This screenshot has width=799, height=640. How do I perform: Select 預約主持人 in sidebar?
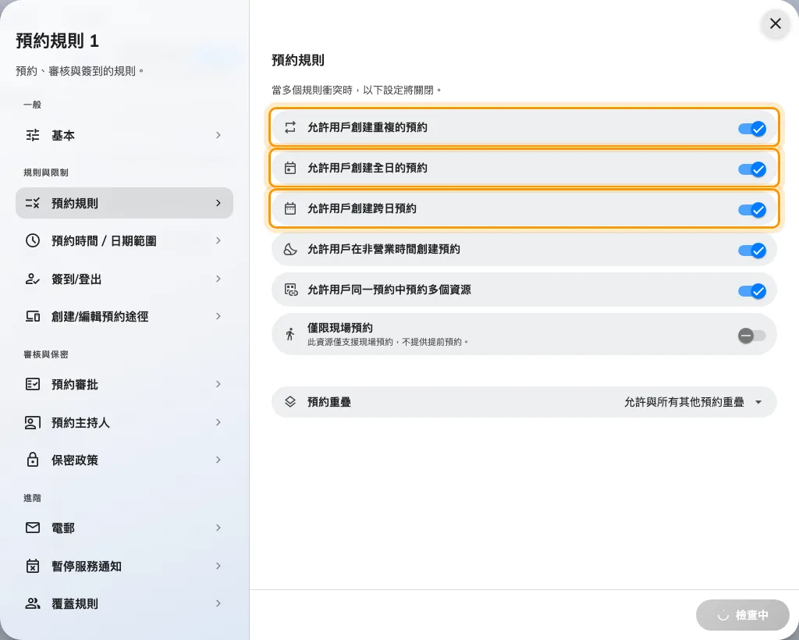pyautogui.click(x=124, y=422)
